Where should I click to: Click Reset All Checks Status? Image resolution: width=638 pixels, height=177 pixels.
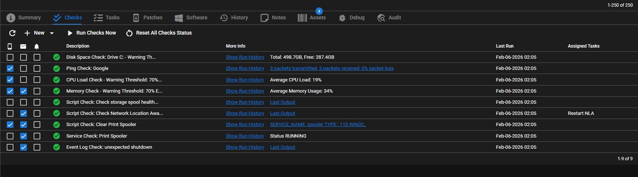pyautogui.click(x=159, y=33)
